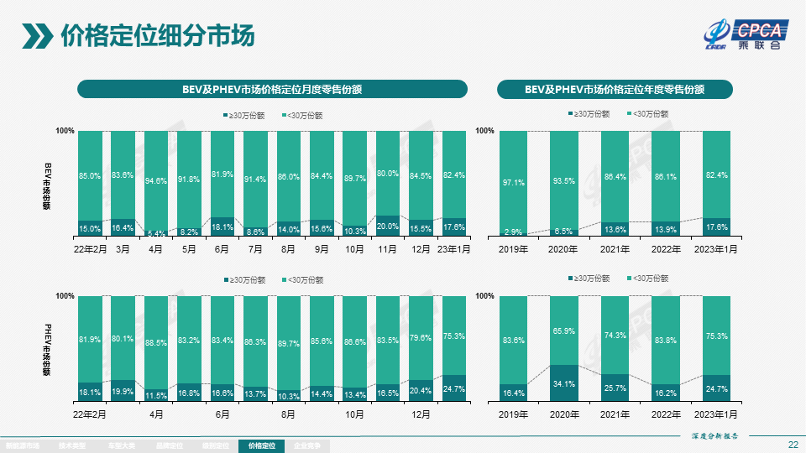Click the 34.1% segment of 2020年 PHEV bar

(563, 383)
